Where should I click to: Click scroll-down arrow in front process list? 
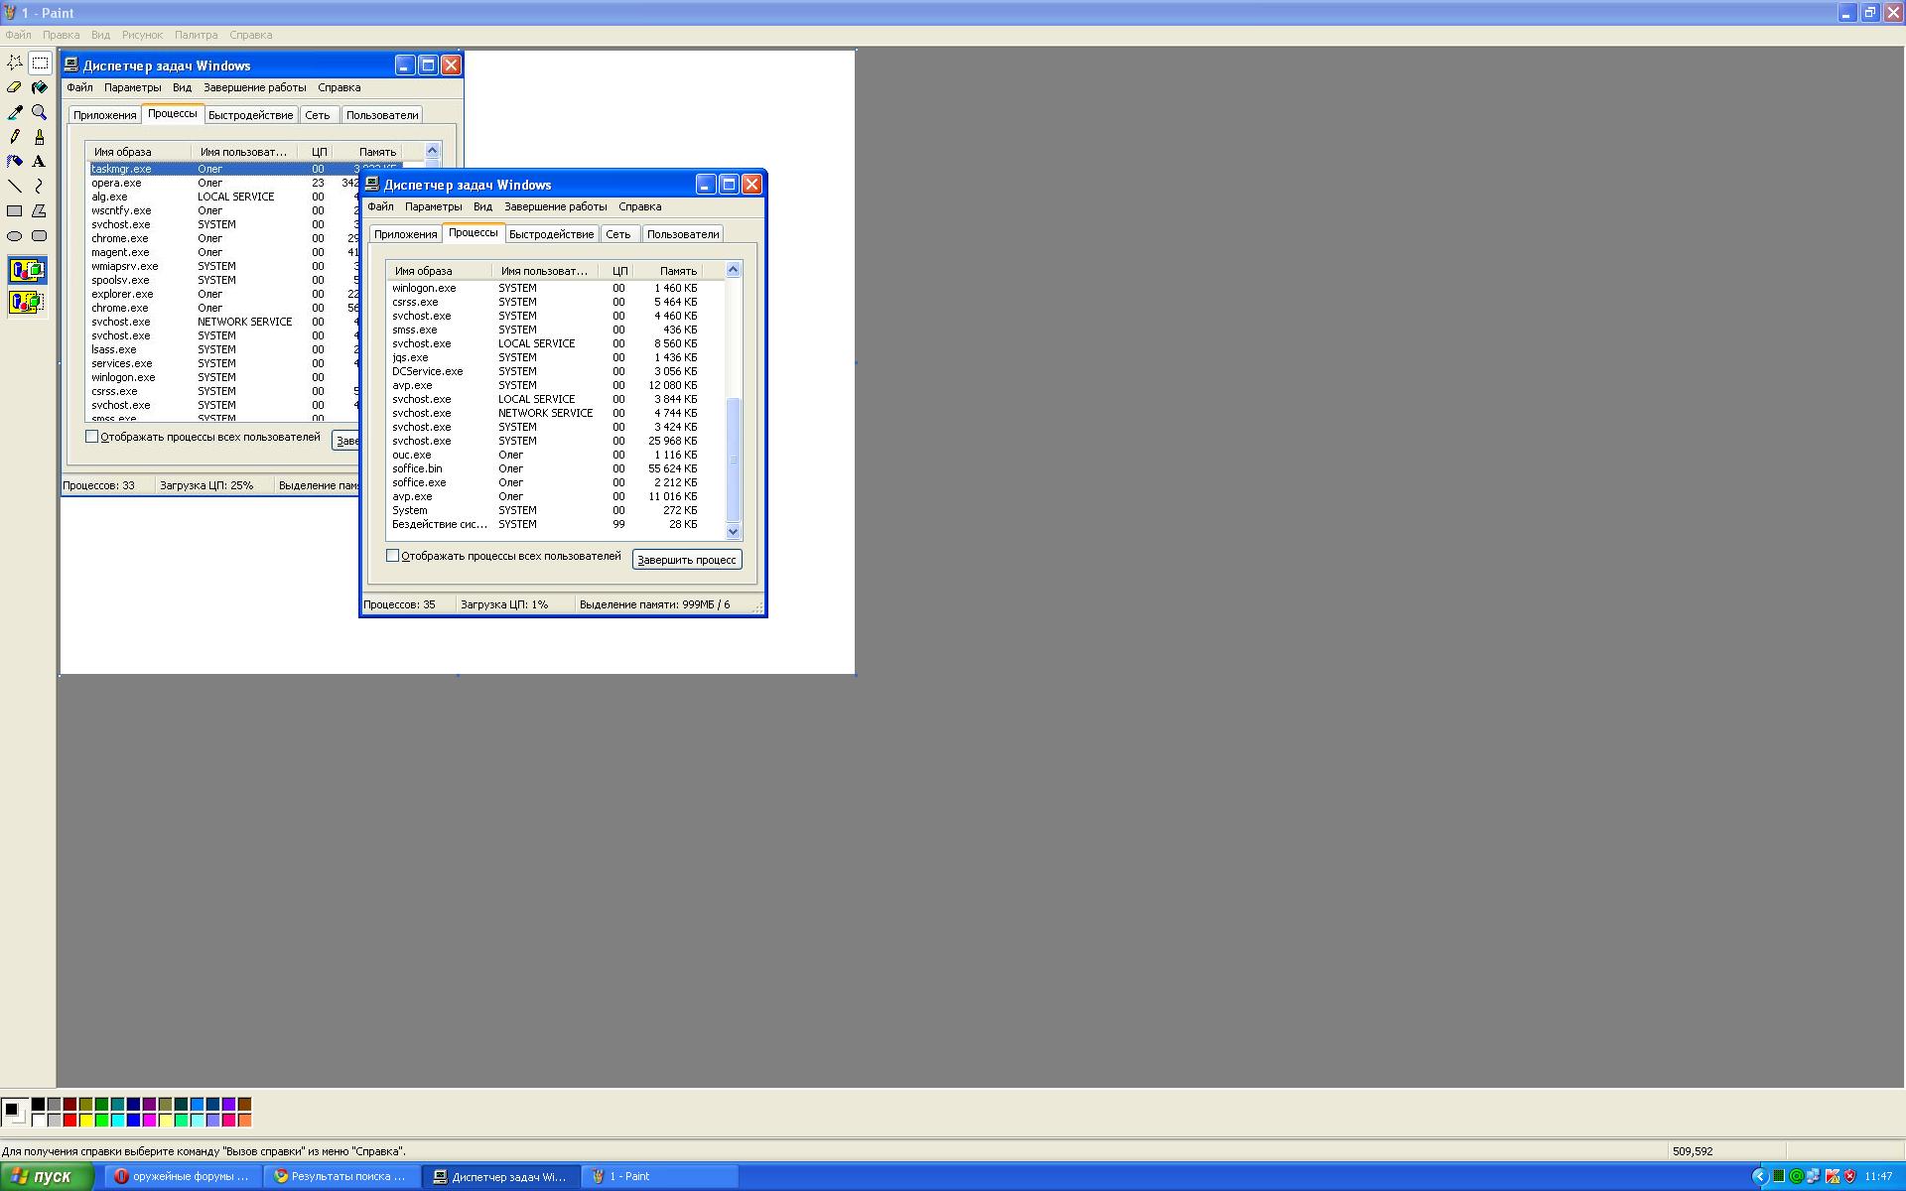coord(734,532)
